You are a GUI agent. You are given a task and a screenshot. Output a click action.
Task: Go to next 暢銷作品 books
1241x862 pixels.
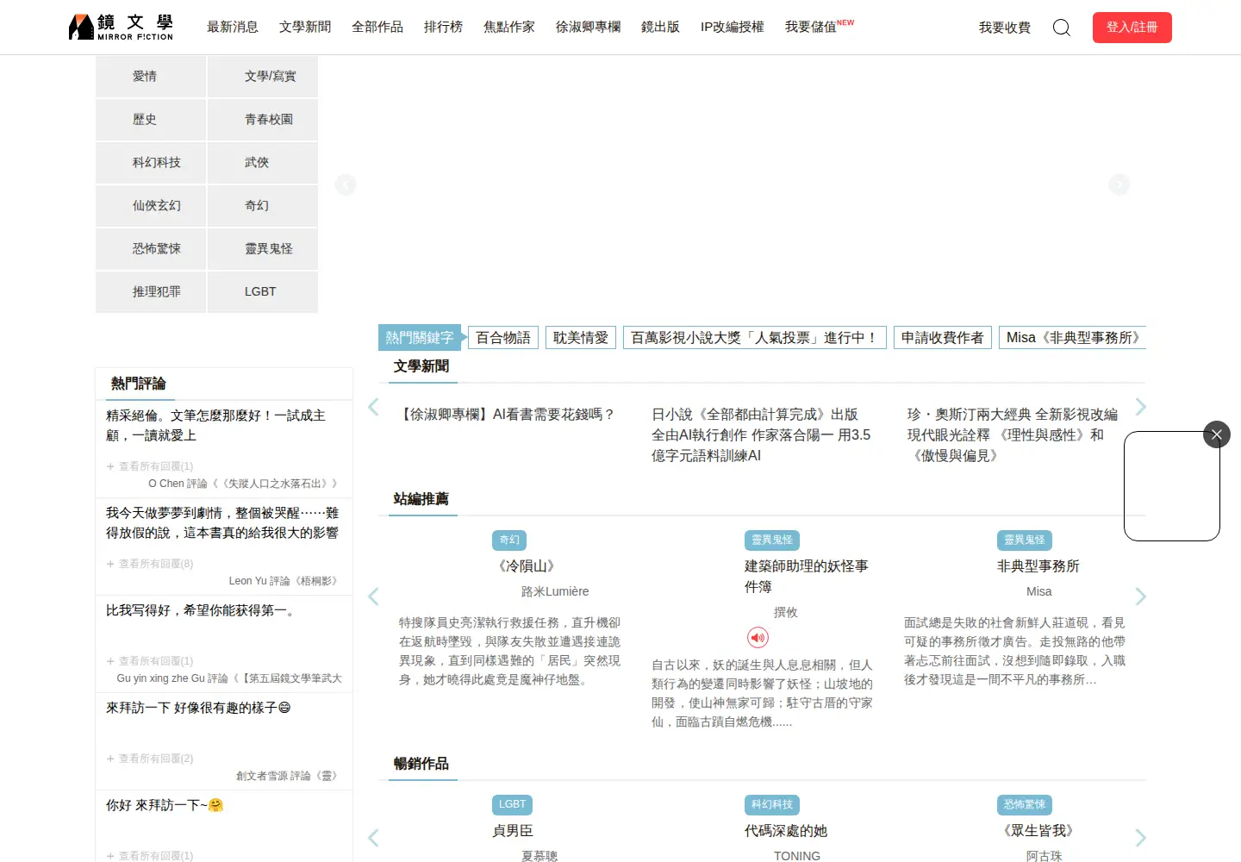point(1141,838)
